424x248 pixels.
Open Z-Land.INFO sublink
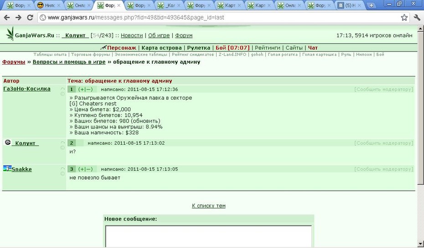pos(232,55)
